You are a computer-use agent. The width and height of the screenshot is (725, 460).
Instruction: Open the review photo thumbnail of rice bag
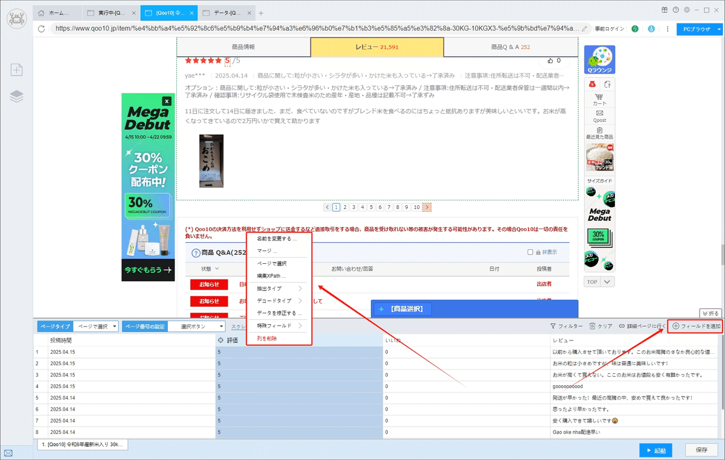click(211, 161)
